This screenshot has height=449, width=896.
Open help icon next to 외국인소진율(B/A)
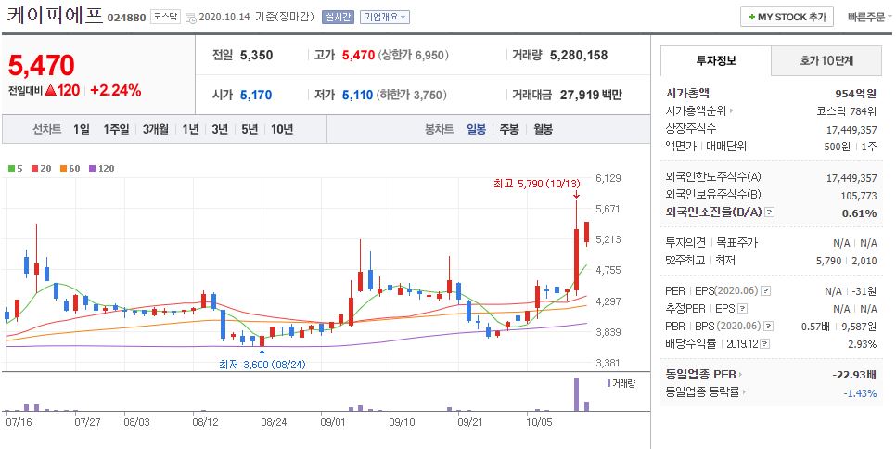tap(770, 212)
